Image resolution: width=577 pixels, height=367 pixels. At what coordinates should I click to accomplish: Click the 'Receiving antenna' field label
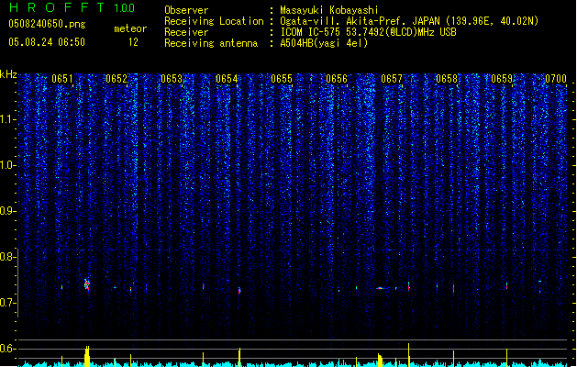211,43
